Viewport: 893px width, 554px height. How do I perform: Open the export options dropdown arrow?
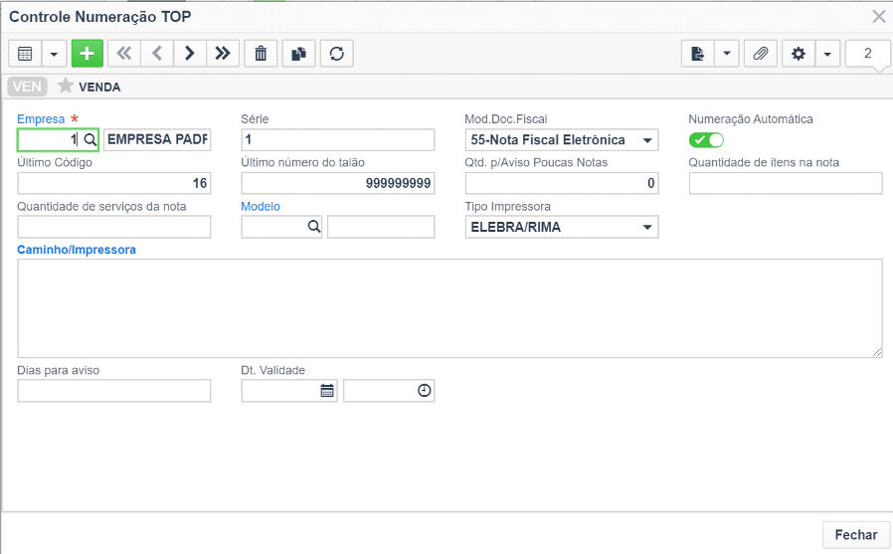point(727,54)
